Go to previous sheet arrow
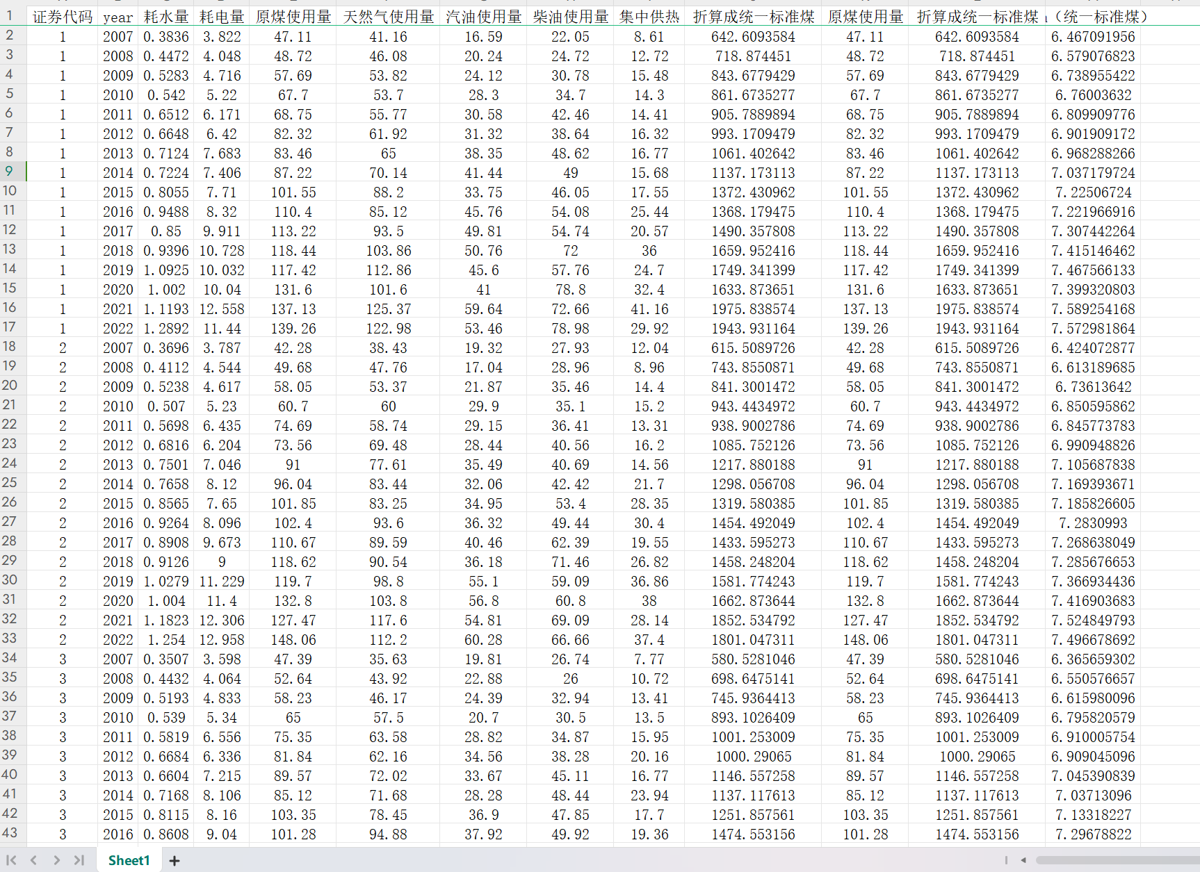 [x=33, y=860]
